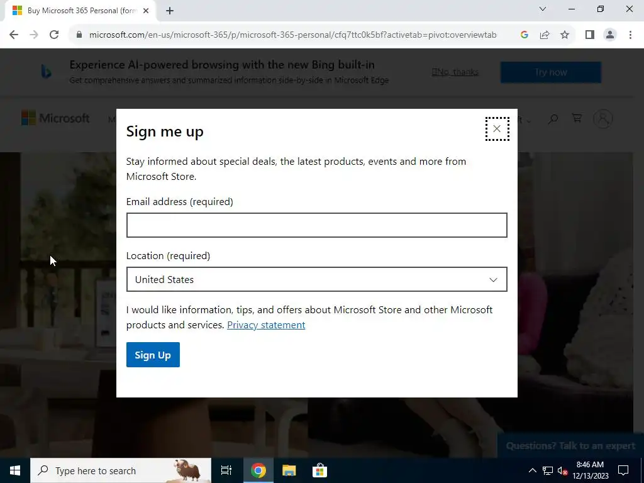Bookmark this tab with the star icon

click(565, 35)
